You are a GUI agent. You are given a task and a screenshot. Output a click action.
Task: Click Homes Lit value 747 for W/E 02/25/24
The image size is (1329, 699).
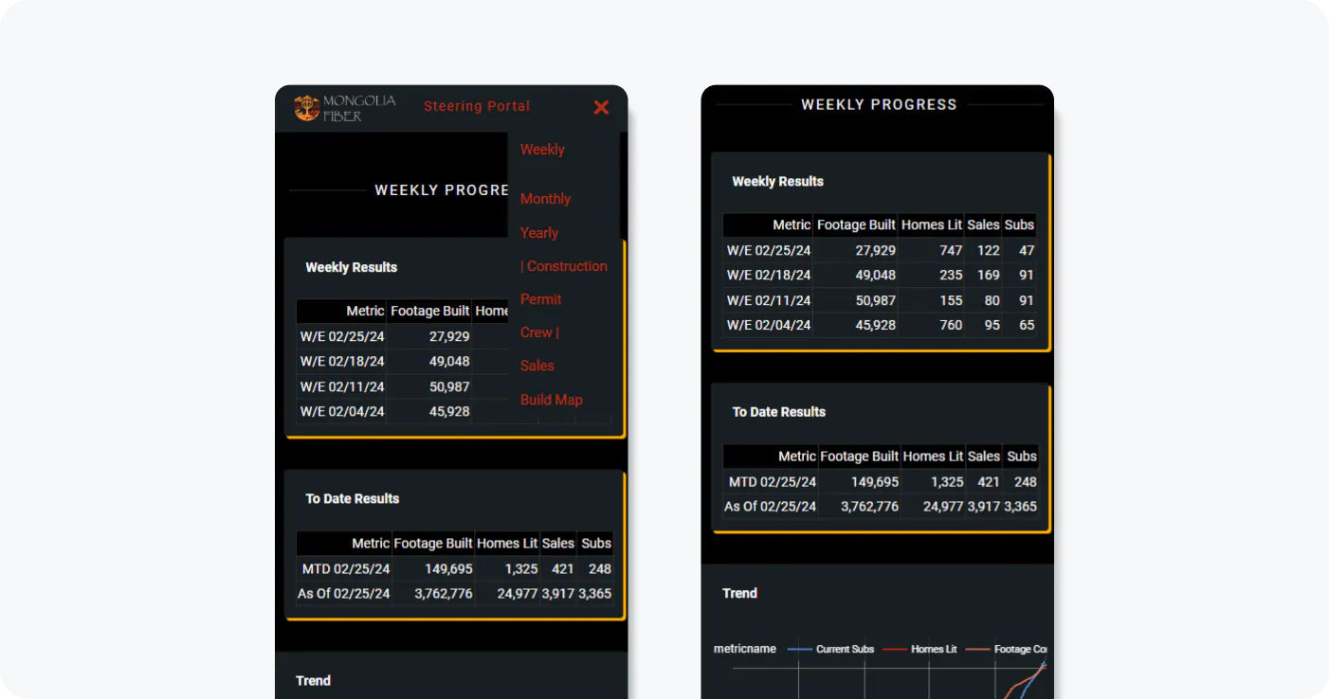click(951, 251)
